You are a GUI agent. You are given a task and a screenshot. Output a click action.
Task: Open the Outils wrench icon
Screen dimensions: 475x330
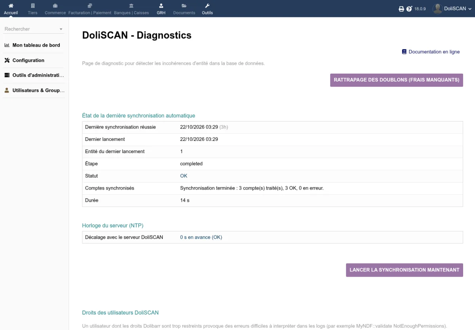[207, 6]
